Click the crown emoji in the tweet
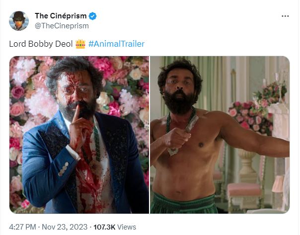Image resolution: width=300 pixels, height=235 pixels. point(80,44)
